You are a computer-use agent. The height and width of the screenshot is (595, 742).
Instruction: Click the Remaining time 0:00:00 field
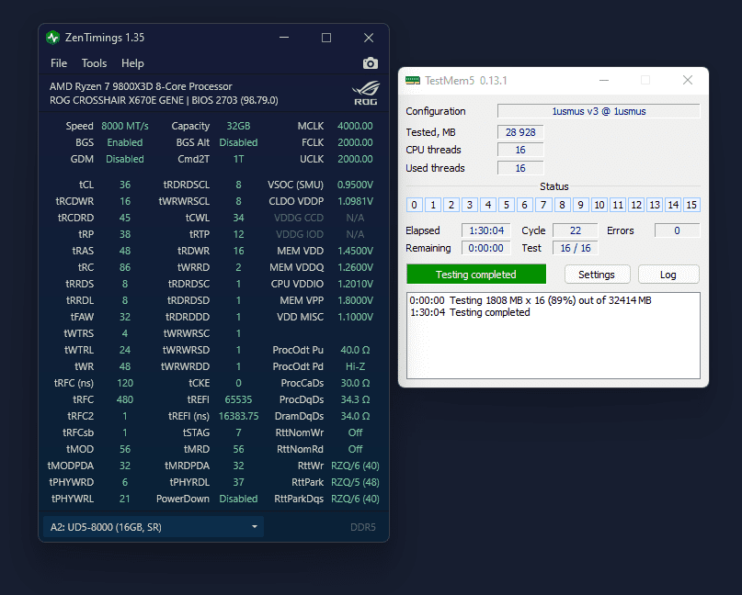pos(486,248)
